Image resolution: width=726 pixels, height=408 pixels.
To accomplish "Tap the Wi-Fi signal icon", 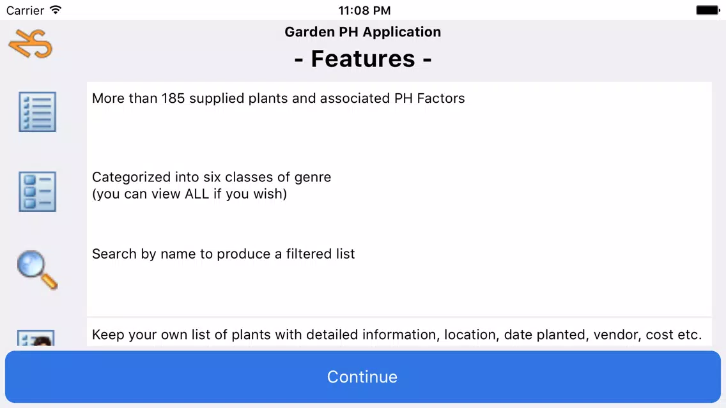I will click(x=56, y=10).
